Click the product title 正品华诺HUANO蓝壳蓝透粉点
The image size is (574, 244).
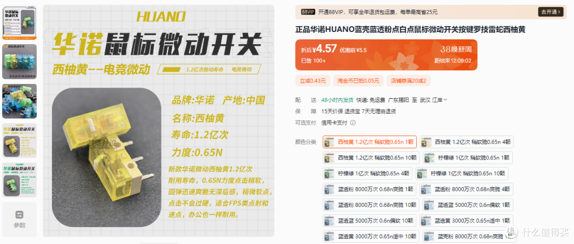coord(410,29)
